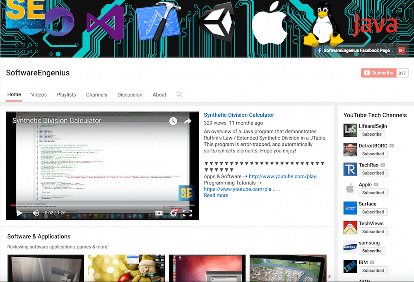This screenshot has height=282, width=414.
Task: Open the Software & Applications section heading
Action: click(x=39, y=236)
